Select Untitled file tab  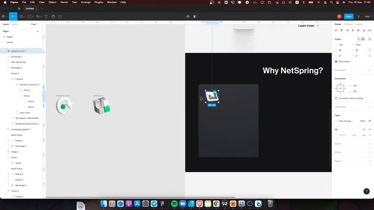[x=30, y=9]
